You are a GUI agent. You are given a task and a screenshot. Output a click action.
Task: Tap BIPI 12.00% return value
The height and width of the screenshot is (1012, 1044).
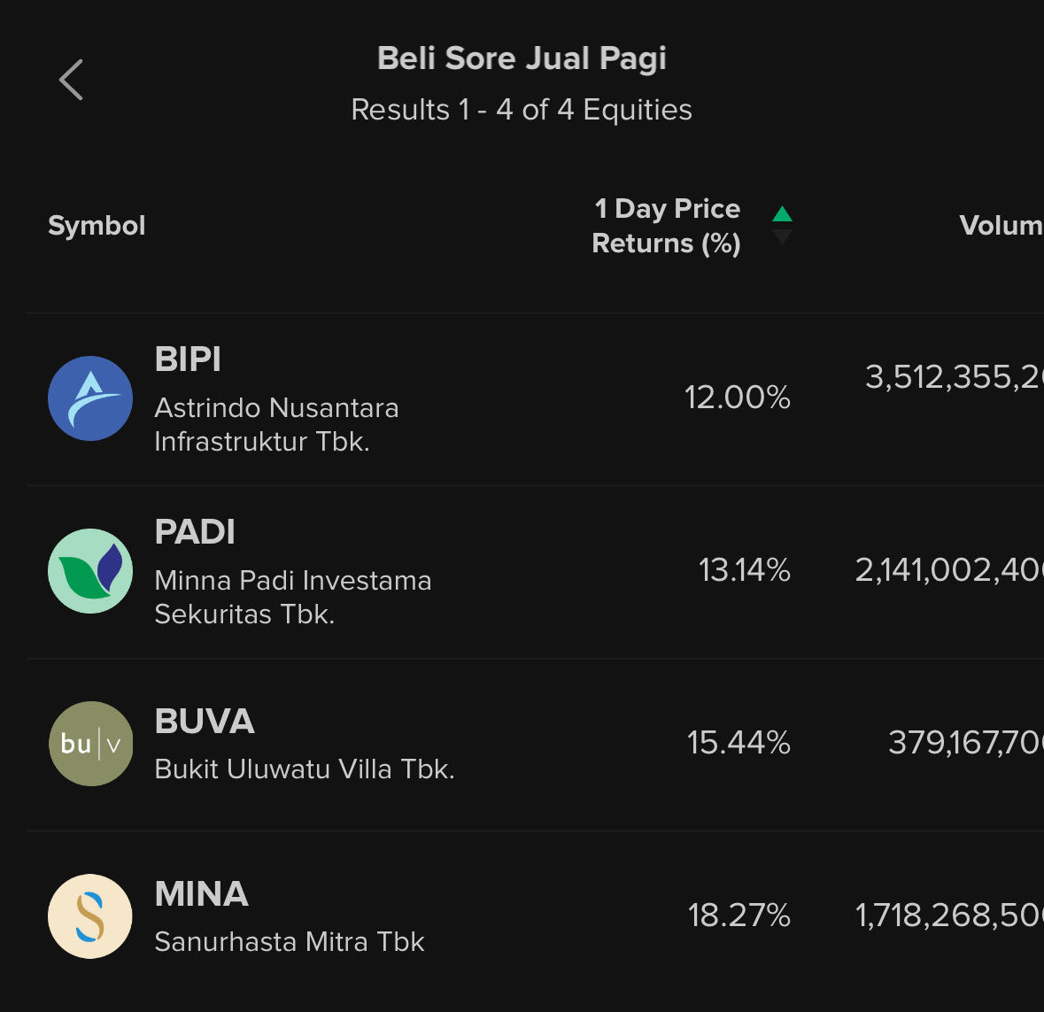(737, 398)
